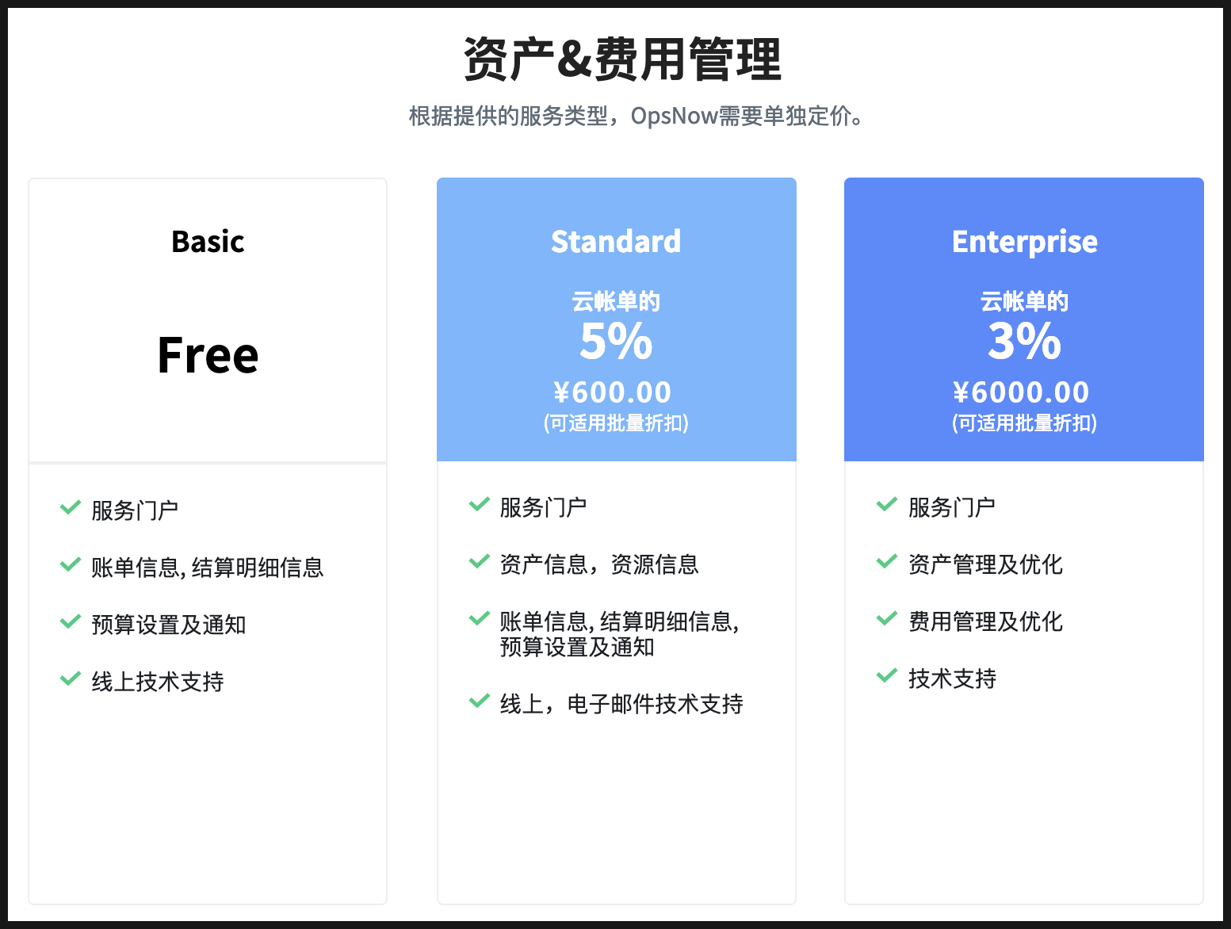The width and height of the screenshot is (1231, 929).
Task: Click checkmark next to Standard 服务门户
Action: point(480,504)
